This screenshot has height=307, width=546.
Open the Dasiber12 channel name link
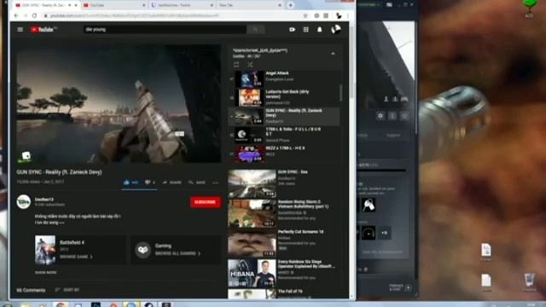coord(44,200)
